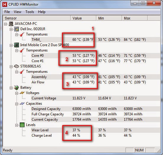Viewport: 163px width, 155px height.
Task: Collapse the Dell Inc. 0D201R node
Action: 11,30
